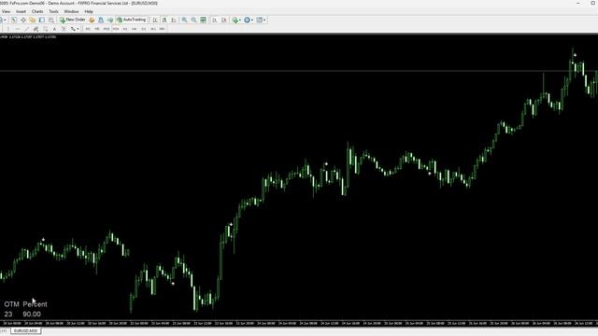The image size is (598, 336).
Task: Switch chart to bar chart style
Action: pos(155,20)
